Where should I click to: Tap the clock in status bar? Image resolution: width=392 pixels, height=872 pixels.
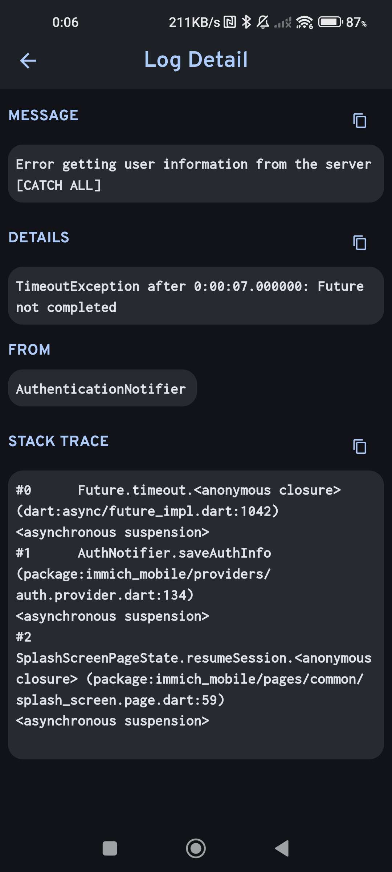pos(65,22)
